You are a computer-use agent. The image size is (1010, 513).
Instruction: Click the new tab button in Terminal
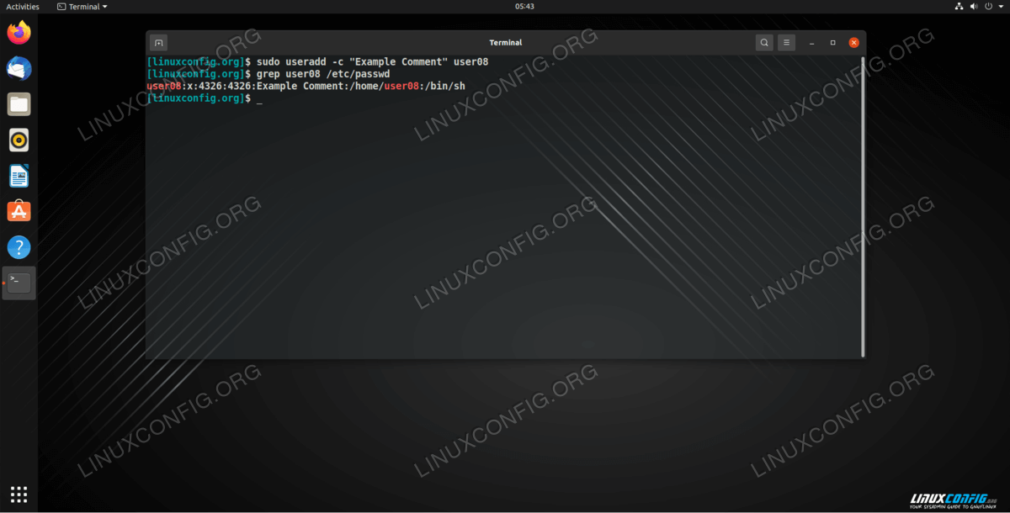click(158, 43)
